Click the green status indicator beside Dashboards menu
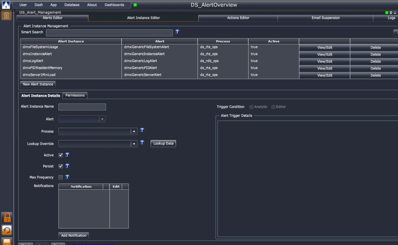The height and width of the screenshot is (245, 398). (x=135, y=5)
